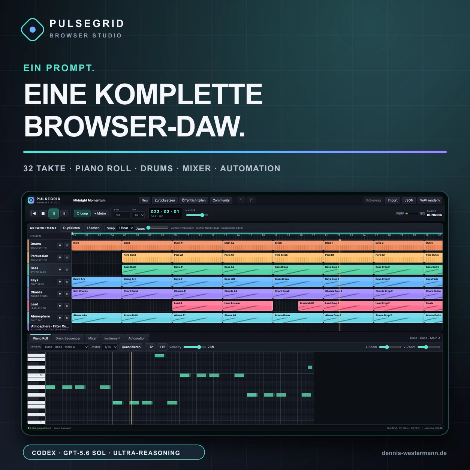Mute the Keys track

click(60, 281)
